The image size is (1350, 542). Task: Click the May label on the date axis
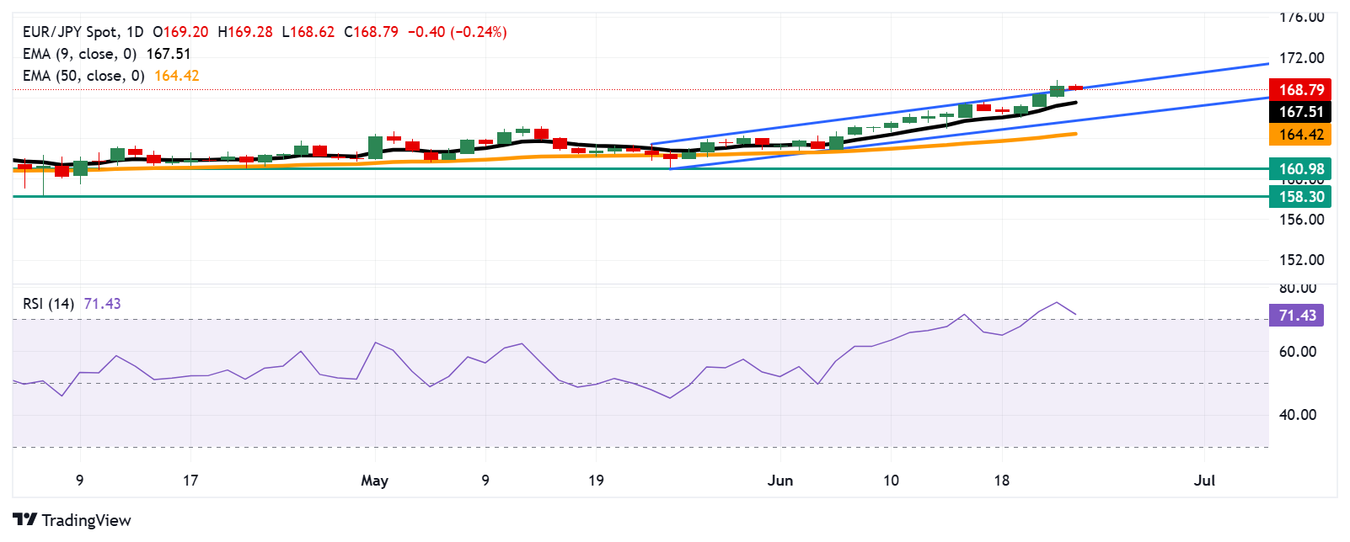[x=374, y=481]
